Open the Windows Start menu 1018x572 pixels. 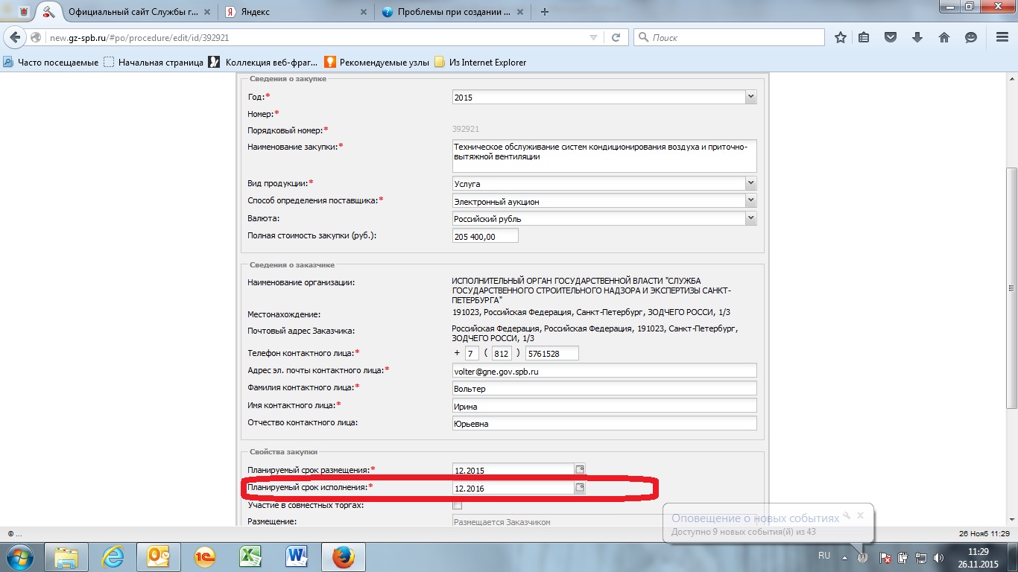tap(19, 556)
